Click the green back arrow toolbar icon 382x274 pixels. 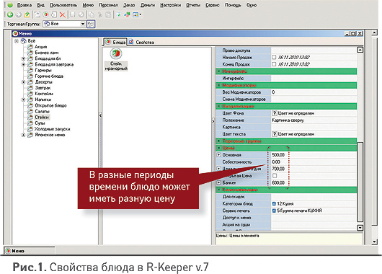pos(10,14)
